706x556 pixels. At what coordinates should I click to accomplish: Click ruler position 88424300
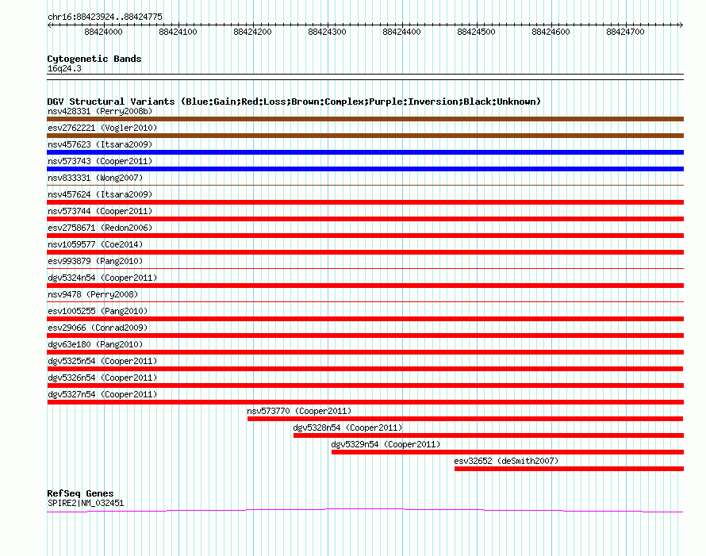[328, 32]
